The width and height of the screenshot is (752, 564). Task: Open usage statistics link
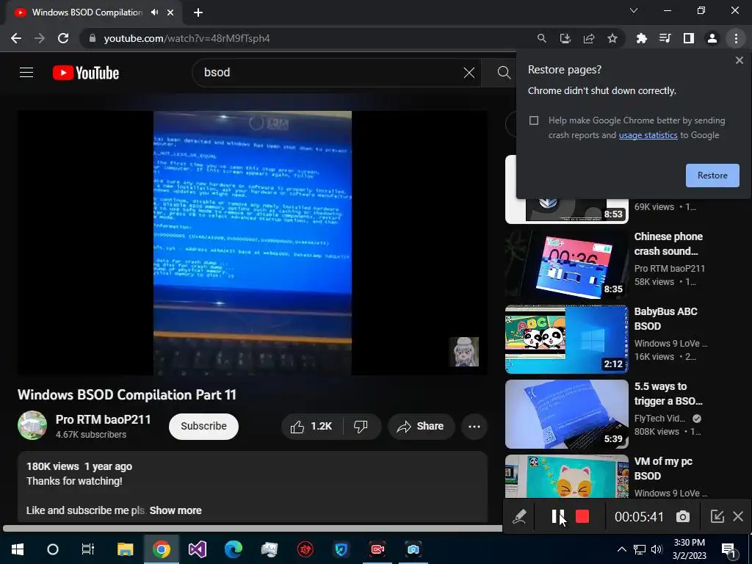click(x=648, y=135)
